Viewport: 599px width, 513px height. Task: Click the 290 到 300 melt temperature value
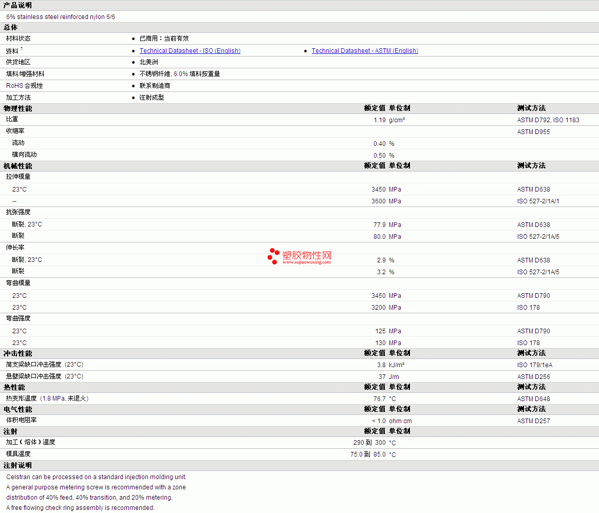tap(369, 443)
